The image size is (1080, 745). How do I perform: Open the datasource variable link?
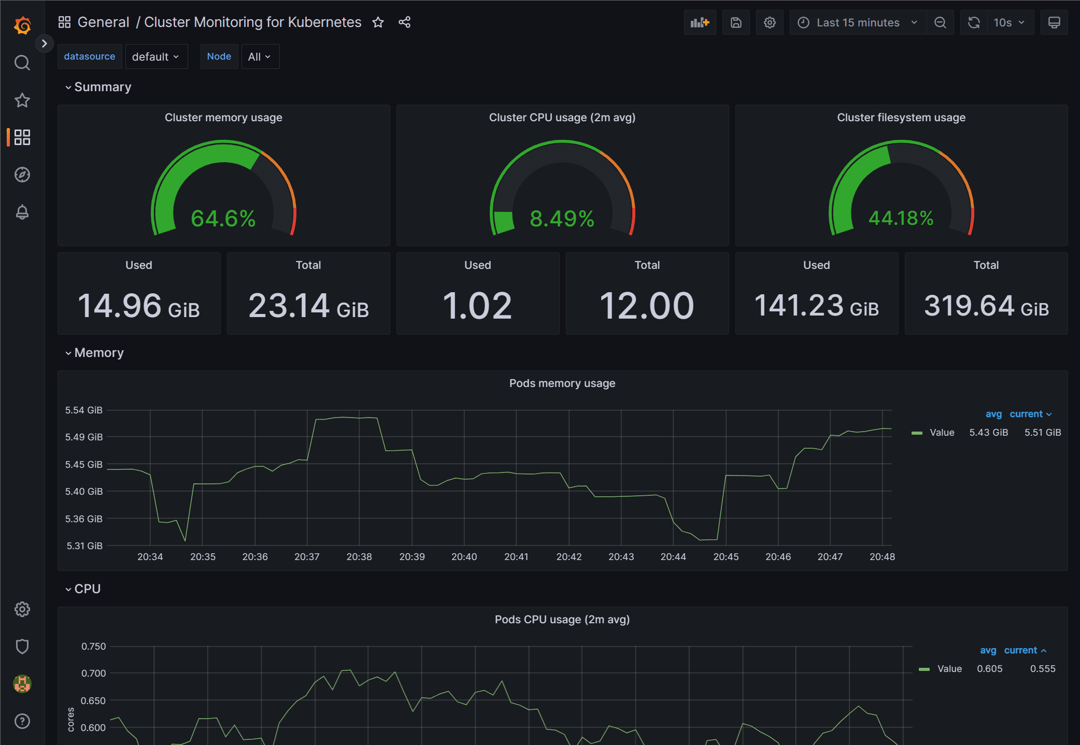click(x=90, y=56)
